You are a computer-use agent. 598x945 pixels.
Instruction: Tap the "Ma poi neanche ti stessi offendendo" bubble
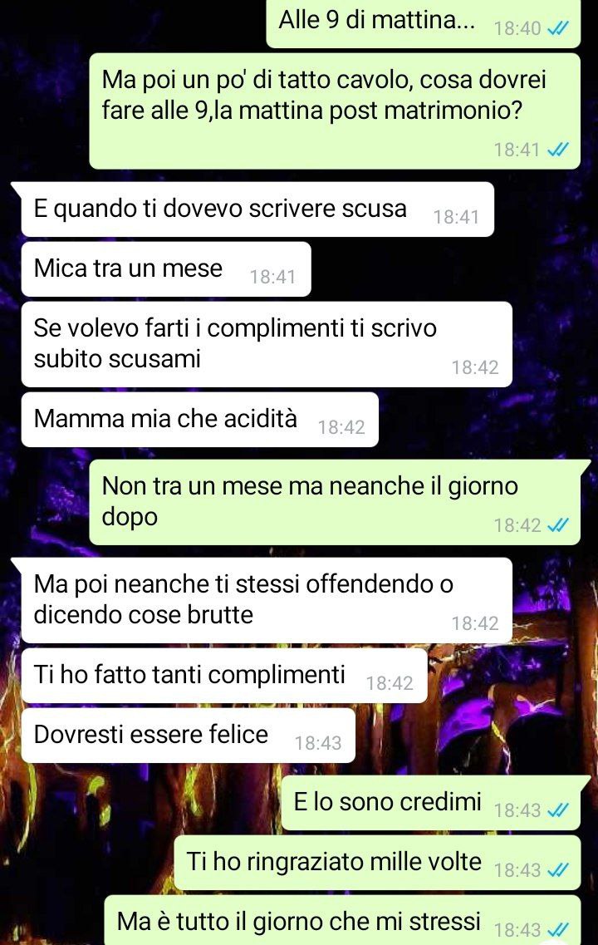pos(266,600)
